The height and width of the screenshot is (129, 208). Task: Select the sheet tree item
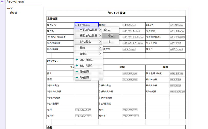click(x=13, y=12)
